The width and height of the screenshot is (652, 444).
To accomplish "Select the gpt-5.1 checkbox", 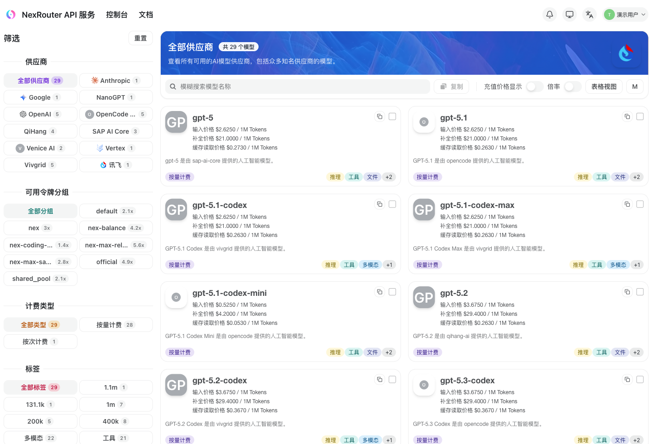I will click(640, 116).
